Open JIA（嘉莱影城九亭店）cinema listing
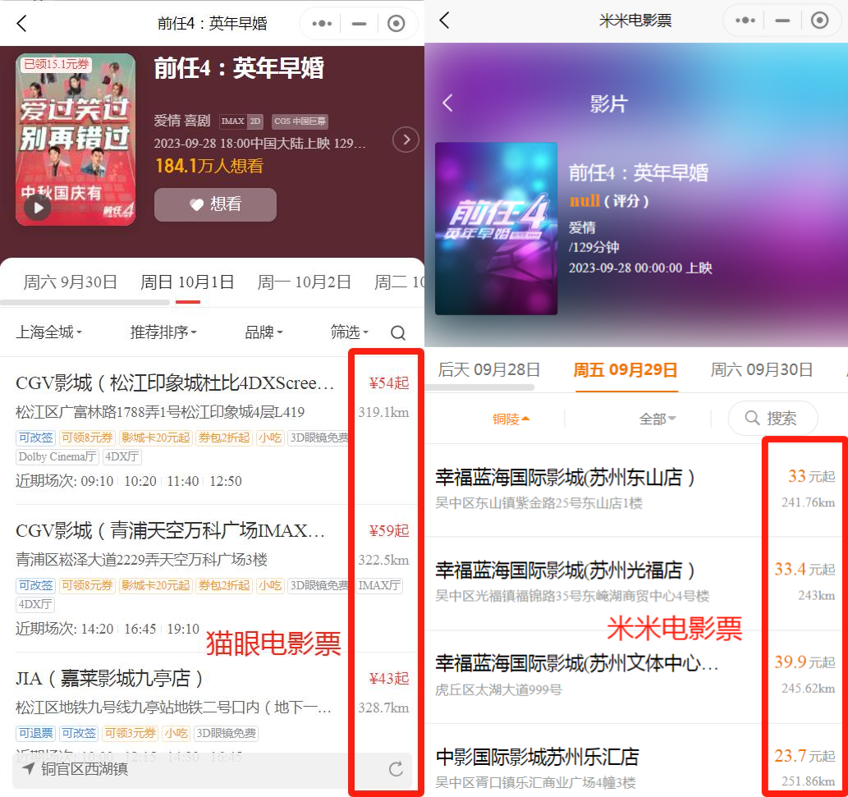 109,678
